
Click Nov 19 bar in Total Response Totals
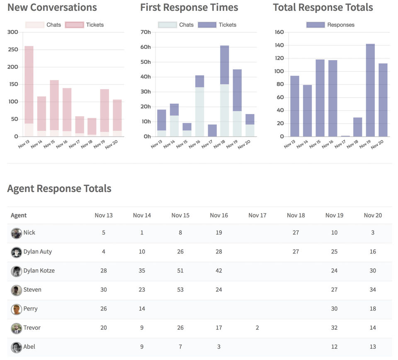[370, 90]
